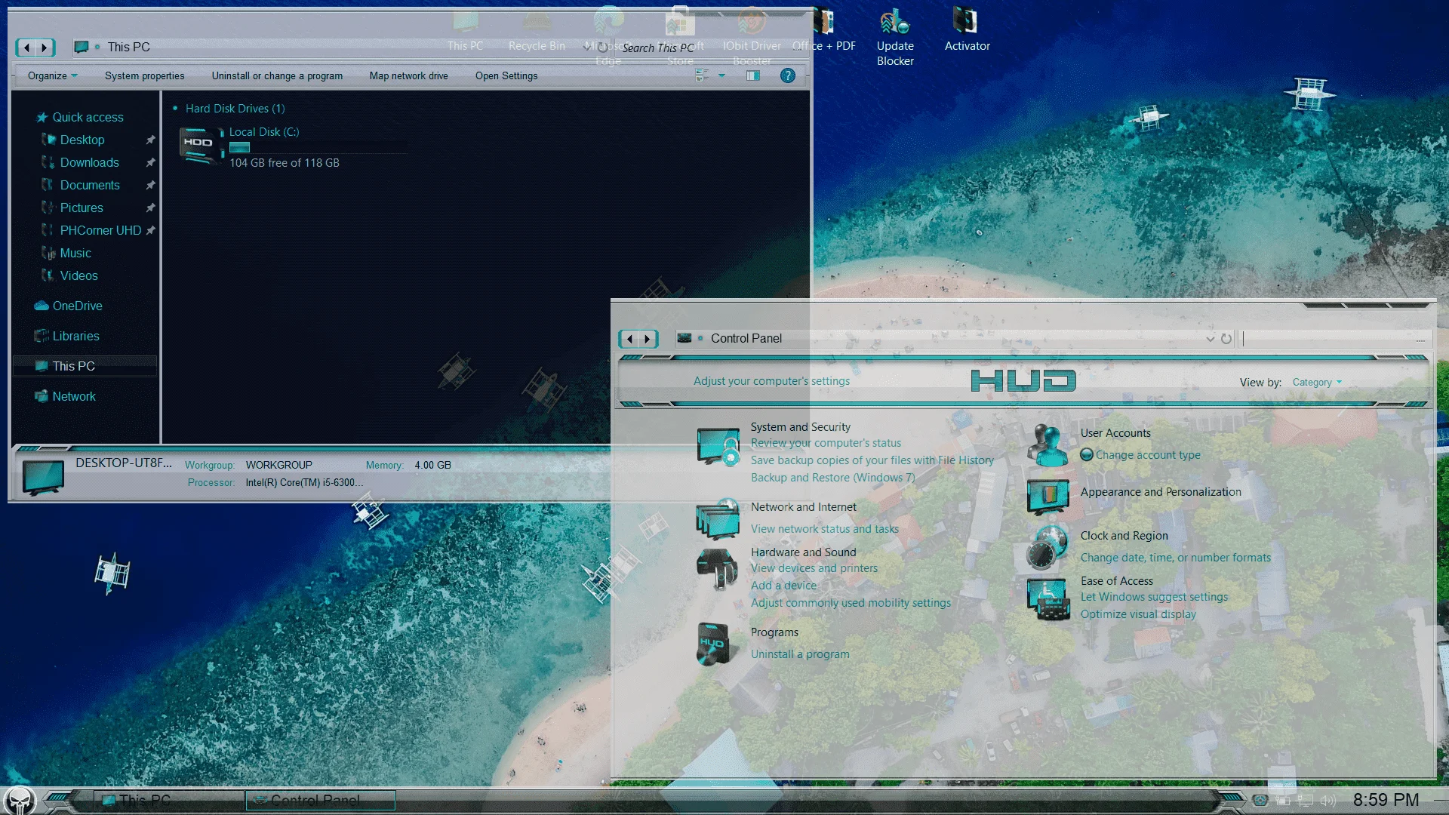1449x815 pixels.
Task: Click View network status and tasks
Action: pyautogui.click(x=824, y=529)
